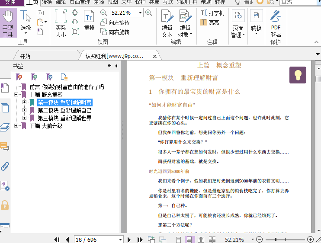Enable facing pages view mode

[201, 240]
